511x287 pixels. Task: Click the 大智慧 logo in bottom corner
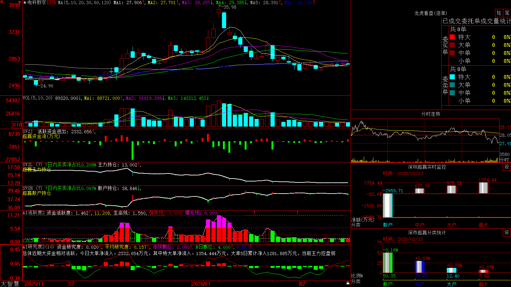pyautogui.click(x=10, y=284)
